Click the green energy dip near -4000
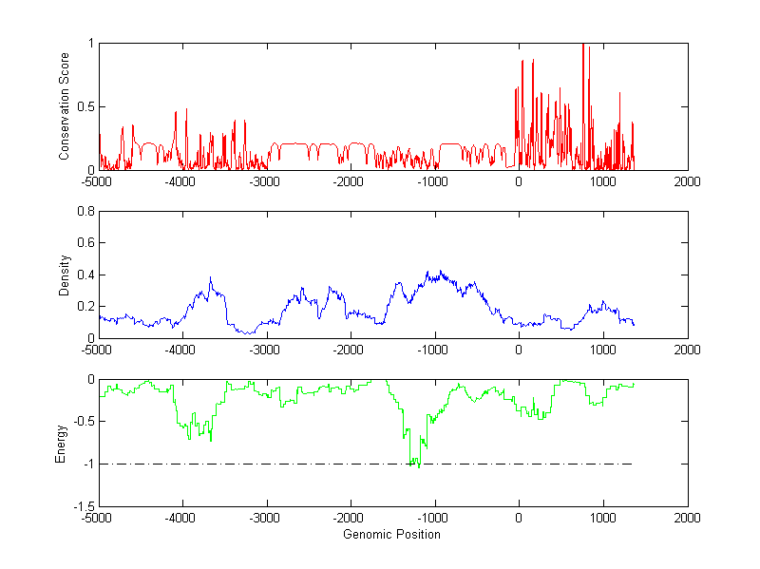 (189, 437)
